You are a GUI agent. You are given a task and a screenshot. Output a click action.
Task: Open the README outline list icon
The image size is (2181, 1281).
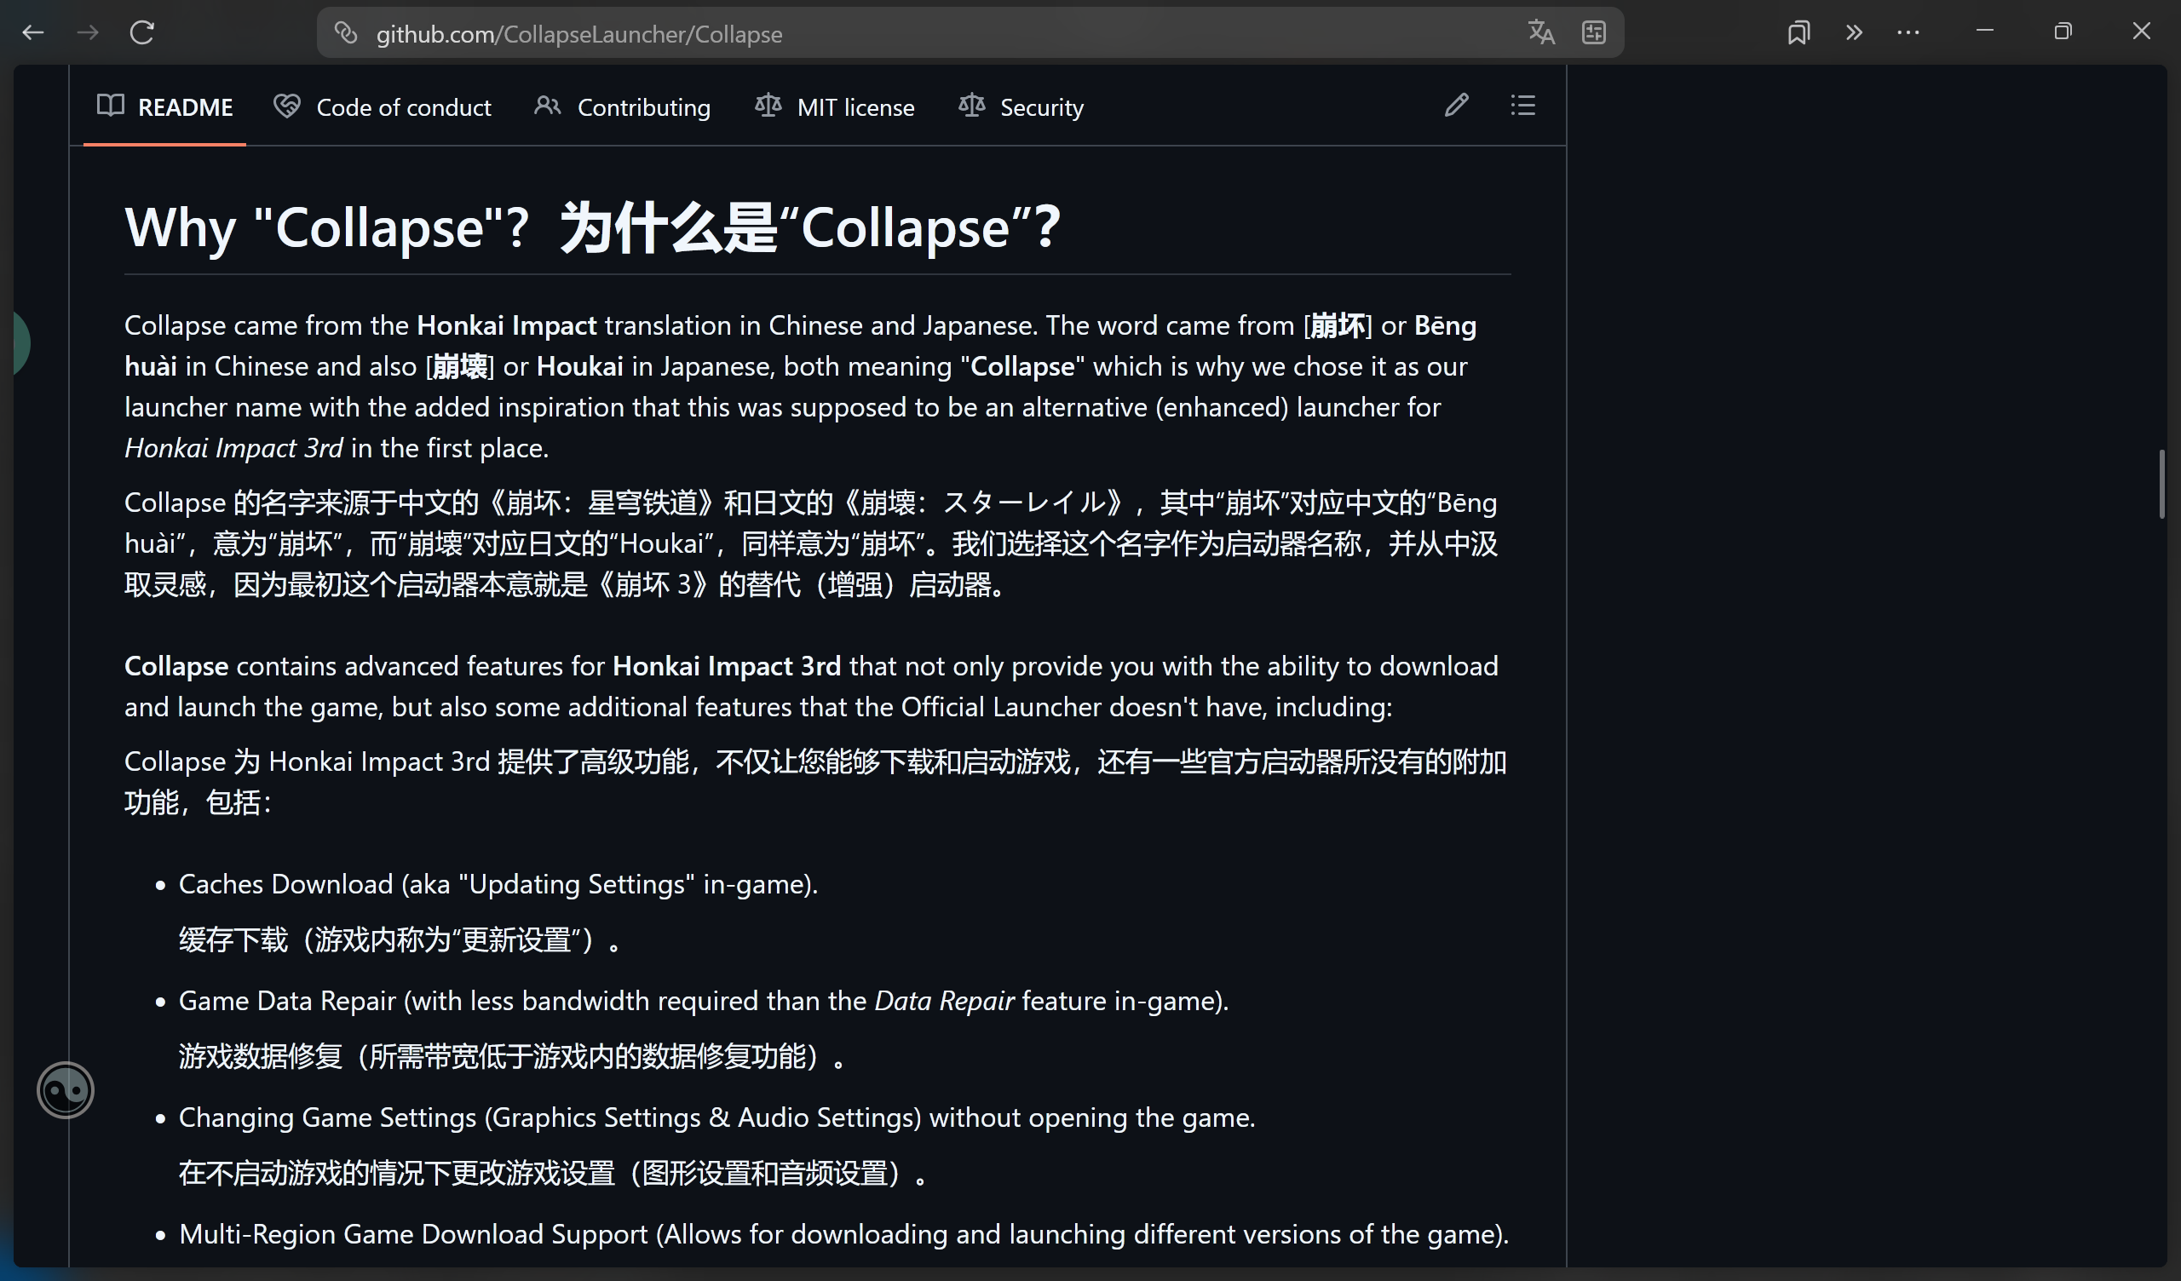pyautogui.click(x=1522, y=106)
